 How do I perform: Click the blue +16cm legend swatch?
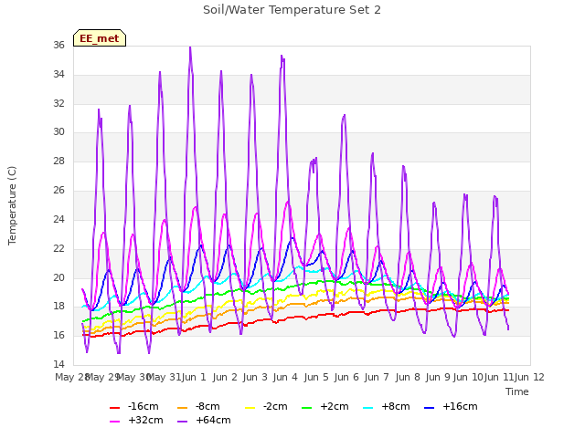(429, 408)
